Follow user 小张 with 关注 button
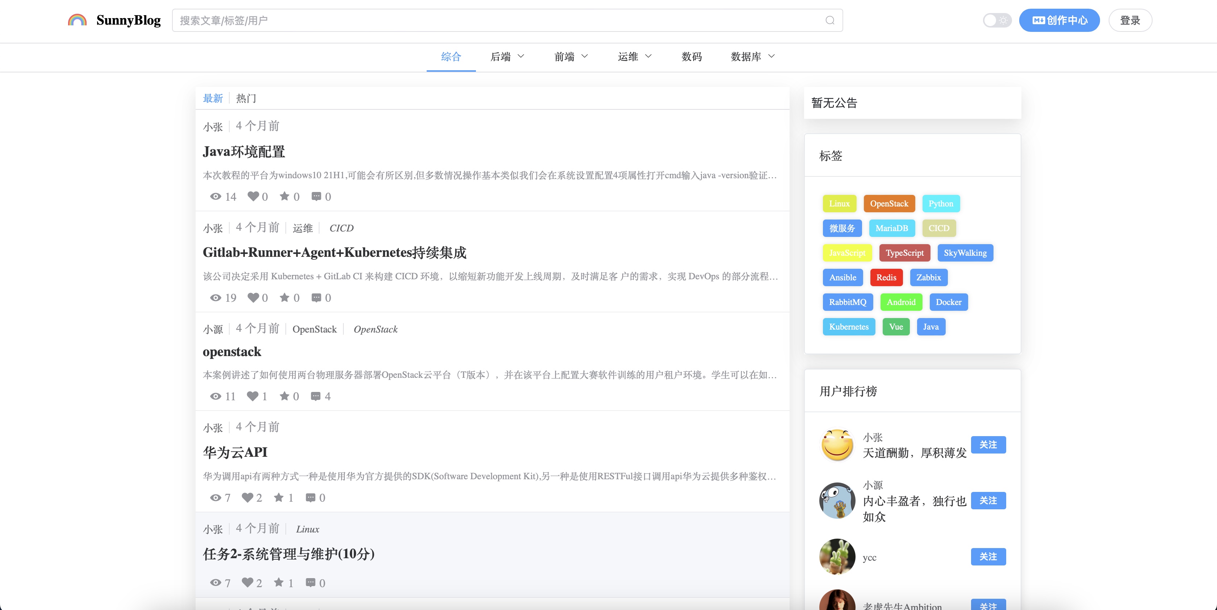 pos(988,444)
